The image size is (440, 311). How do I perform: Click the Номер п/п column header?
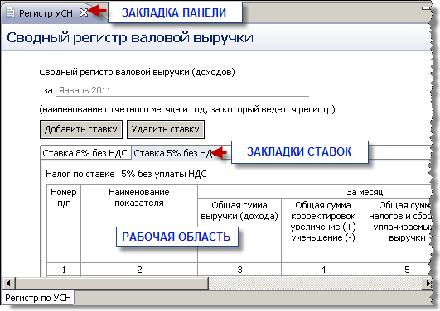(64, 223)
